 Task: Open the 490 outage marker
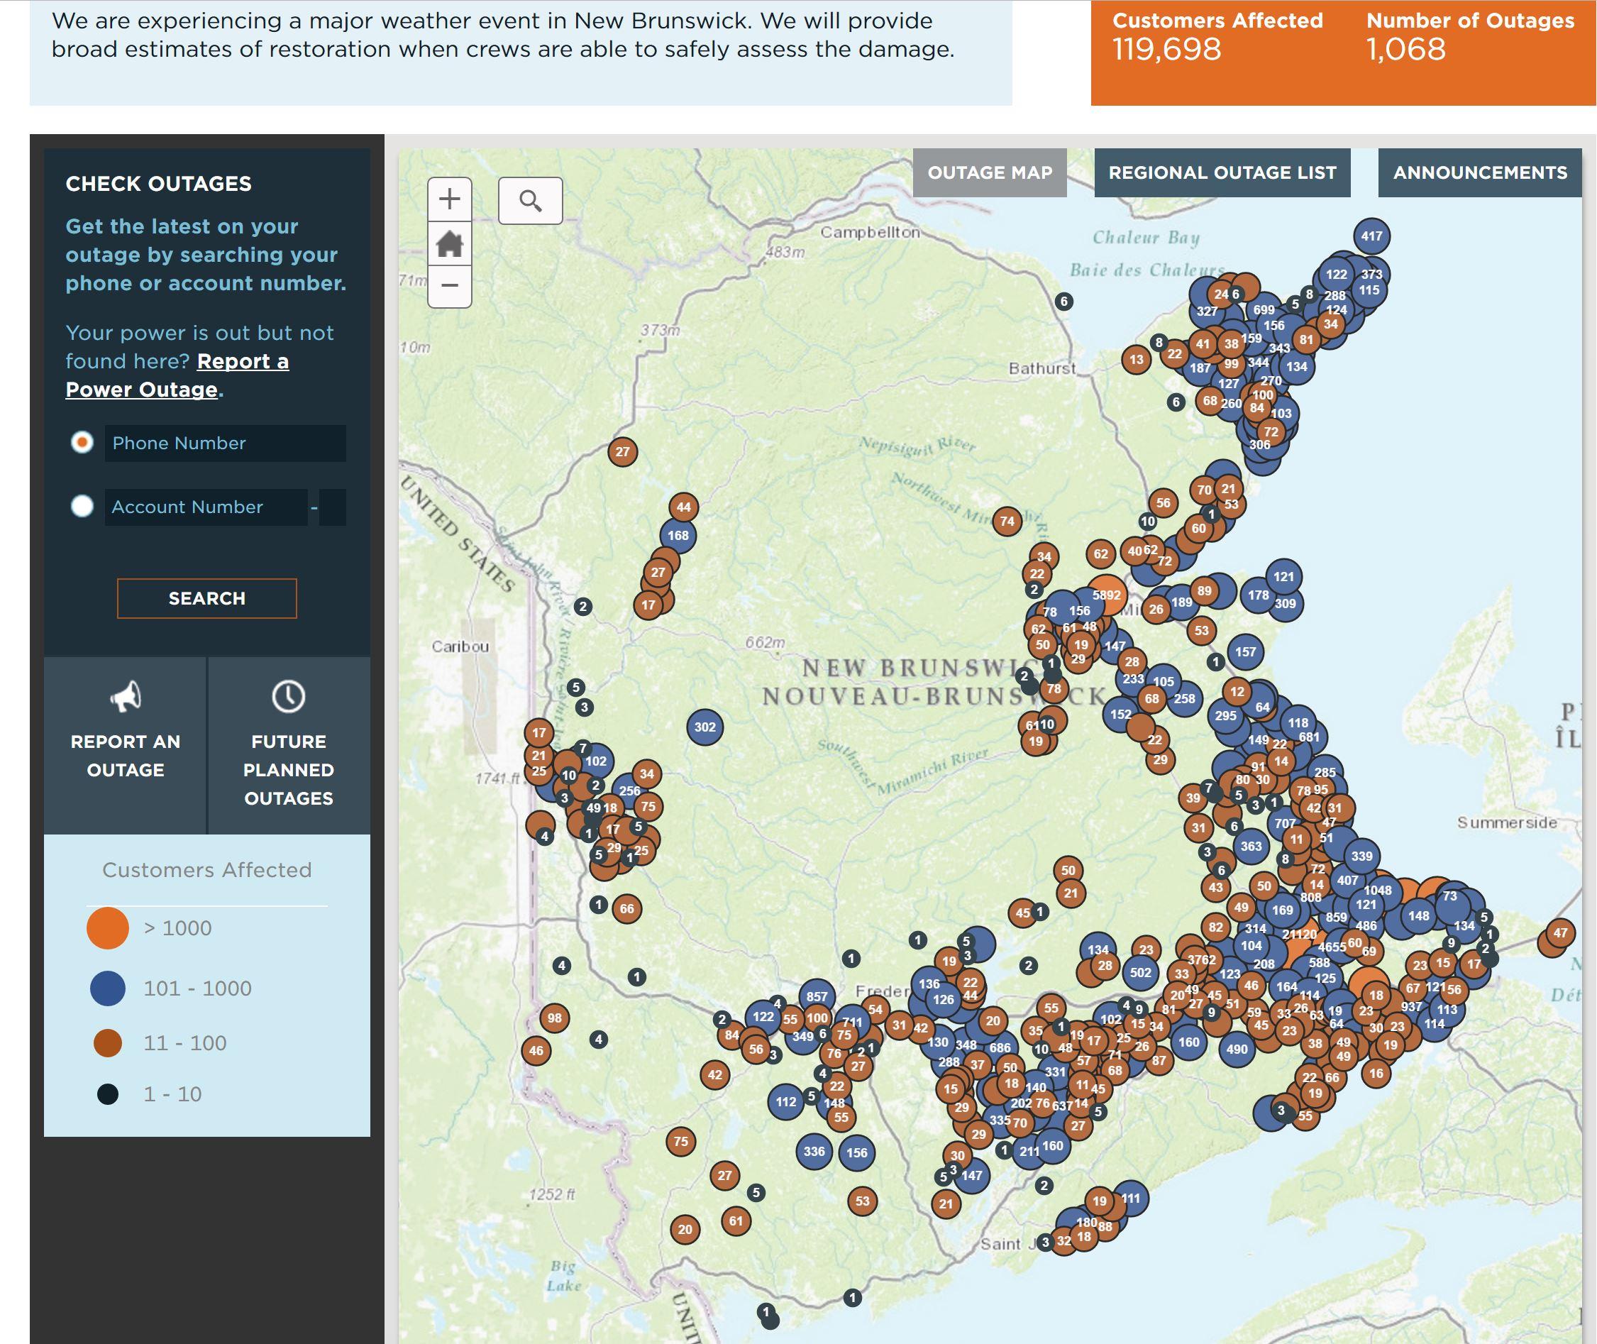pyautogui.click(x=1237, y=1049)
